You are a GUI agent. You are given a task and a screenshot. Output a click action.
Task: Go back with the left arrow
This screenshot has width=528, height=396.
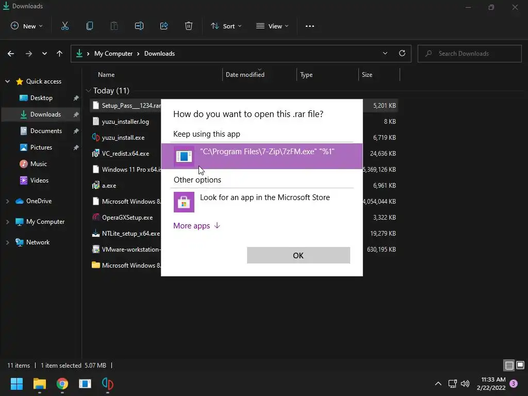(x=11, y=54)
